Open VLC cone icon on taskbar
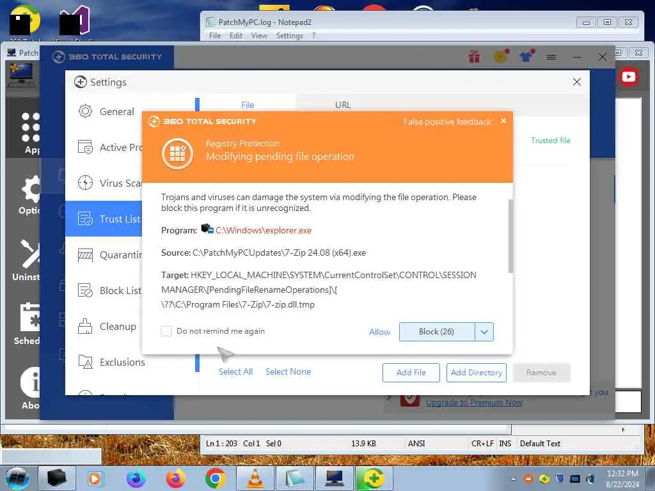 pos(255,478)
